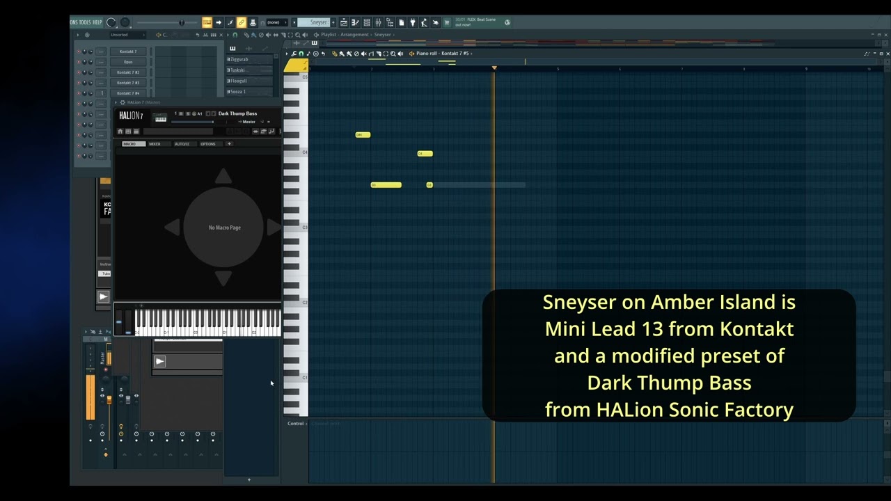Image resolution: width=891 pixels, height=501 pixels.
Task: Select the piano roll pencil draw tool
Action: coord(335,54)
